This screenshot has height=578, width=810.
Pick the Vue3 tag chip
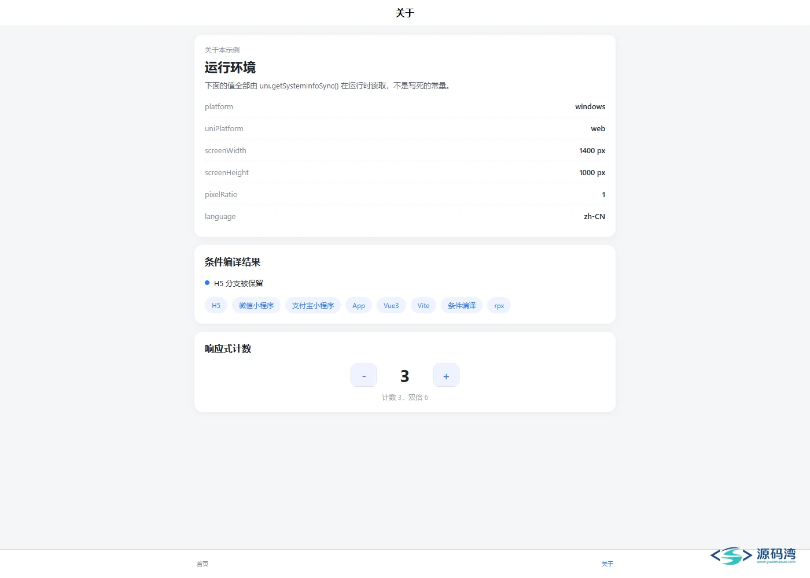(391, 305)
